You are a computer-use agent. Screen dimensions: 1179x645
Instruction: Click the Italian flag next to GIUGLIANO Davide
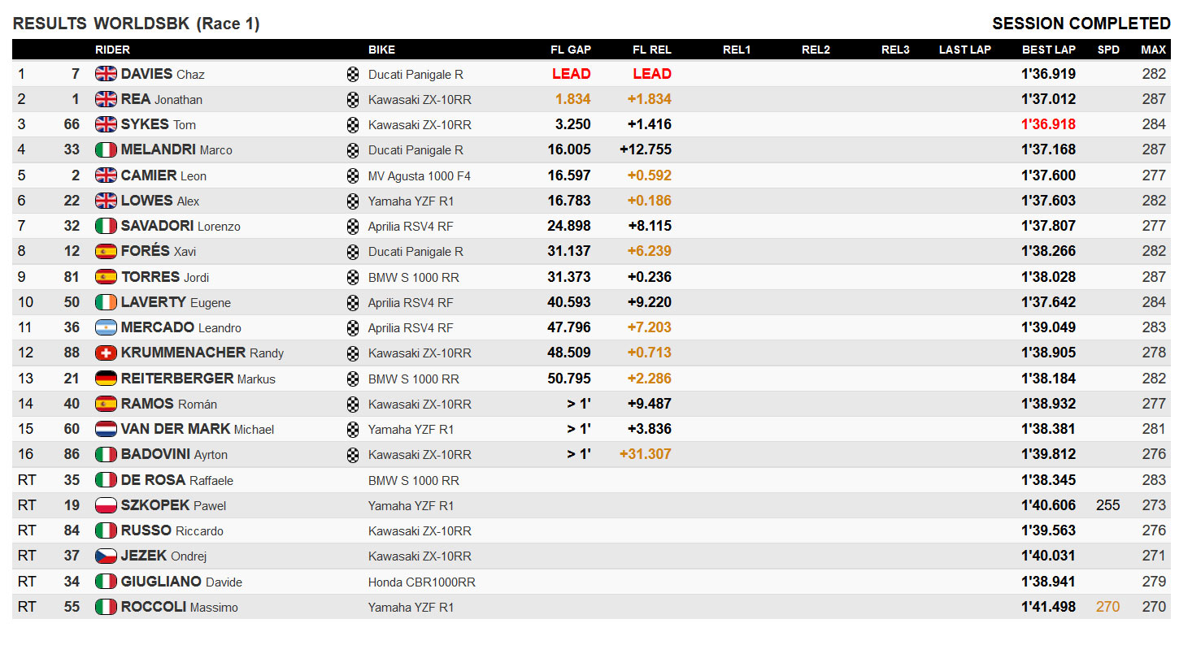coord(106,582)
